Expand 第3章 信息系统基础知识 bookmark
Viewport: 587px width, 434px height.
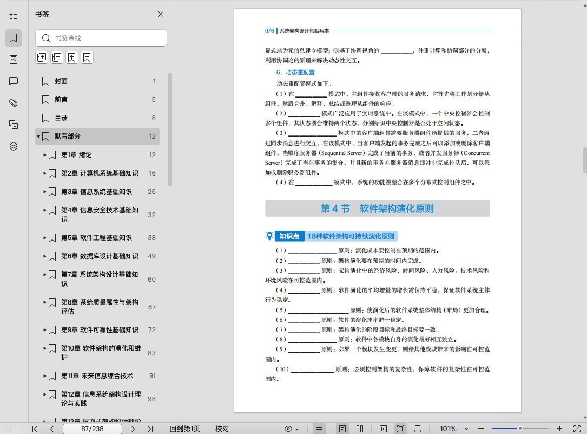(44, 191)
